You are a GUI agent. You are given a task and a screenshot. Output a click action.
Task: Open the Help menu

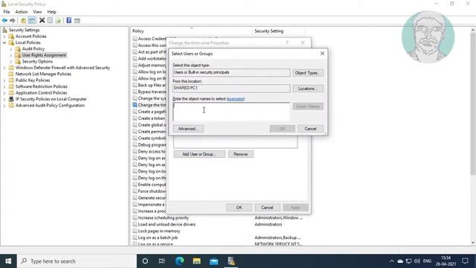51,12
